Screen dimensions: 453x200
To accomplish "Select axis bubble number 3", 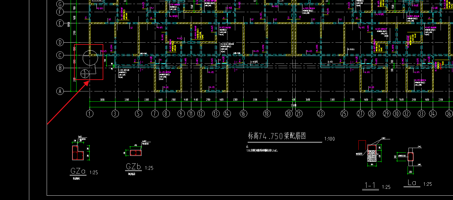I will (115, 114).
